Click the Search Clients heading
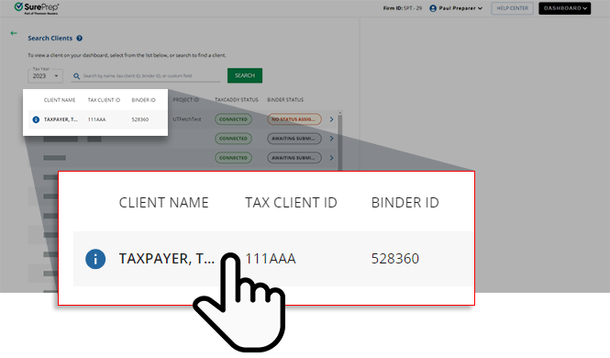Screen dimensions: 610x358 [50, 39]
